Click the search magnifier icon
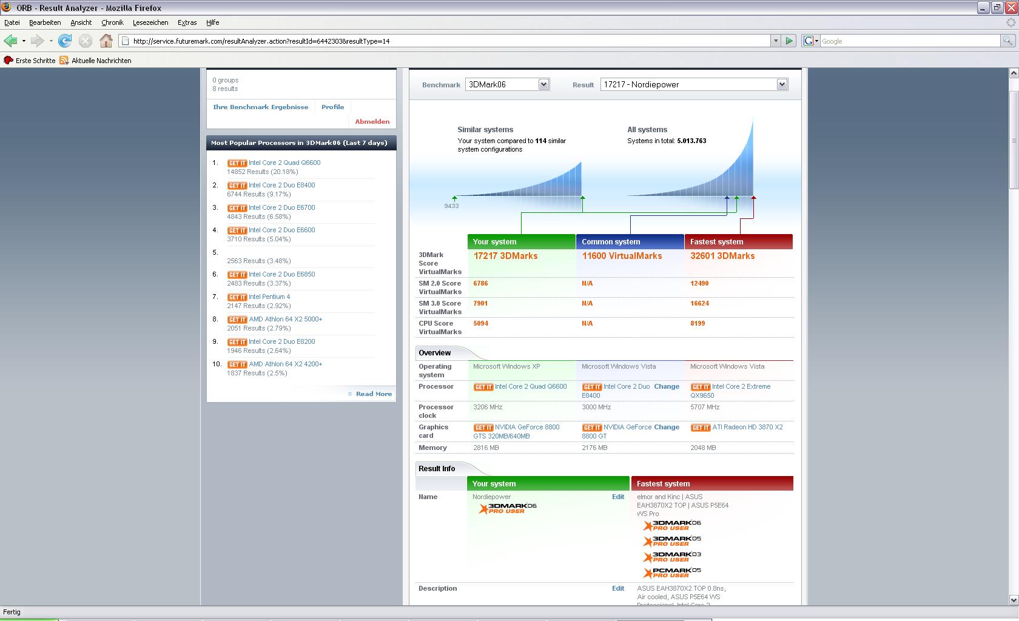The image size is (1019, 621). point(1007,41)
